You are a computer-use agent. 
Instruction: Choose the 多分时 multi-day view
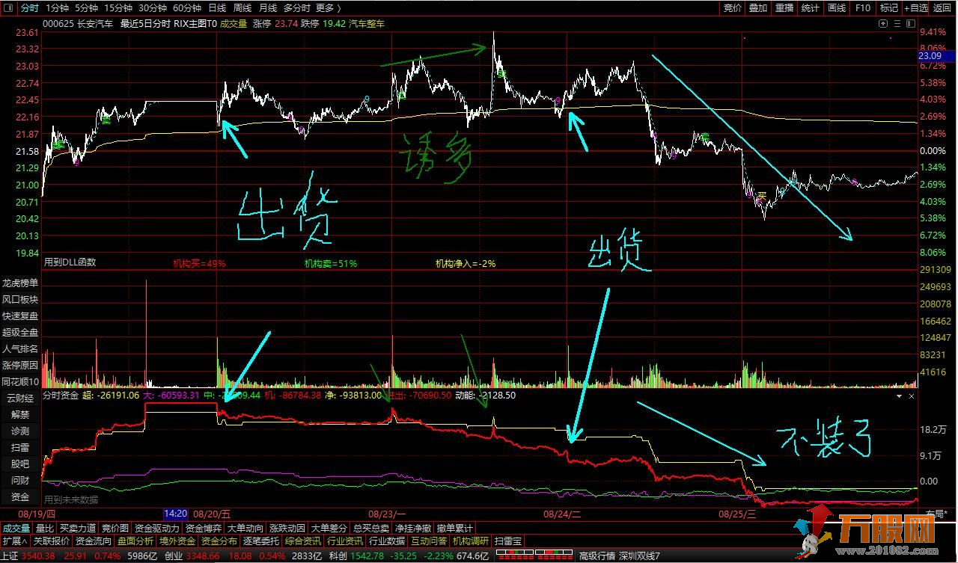(297, 8)
